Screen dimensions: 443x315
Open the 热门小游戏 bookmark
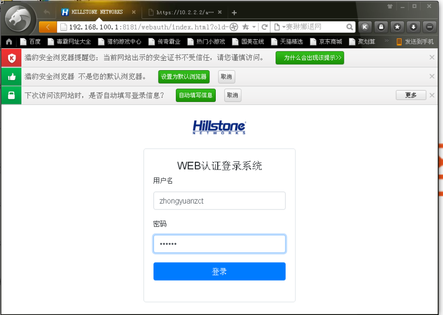[206, 42]
